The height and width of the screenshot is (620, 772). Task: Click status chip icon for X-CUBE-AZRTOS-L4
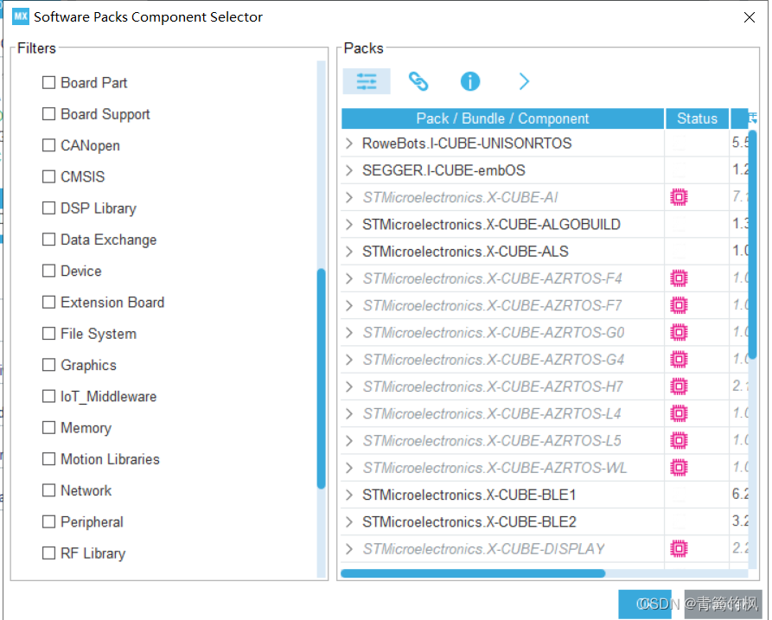click(679, 413)
